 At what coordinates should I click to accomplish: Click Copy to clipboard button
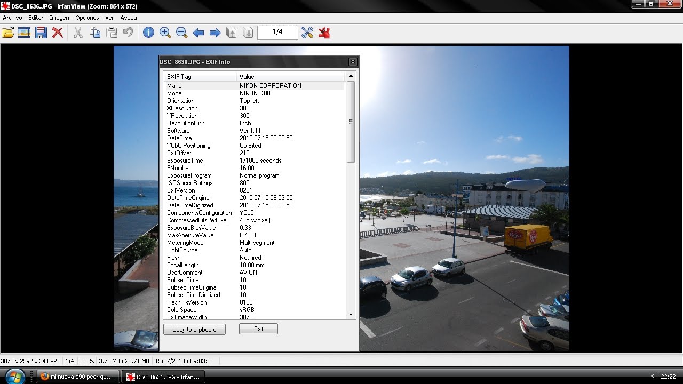194,330
